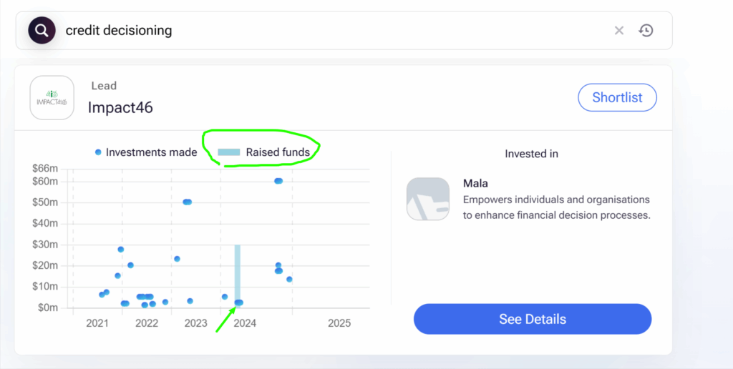Open the Mala company name link
The image size is (733, 369).
(475, 184)
